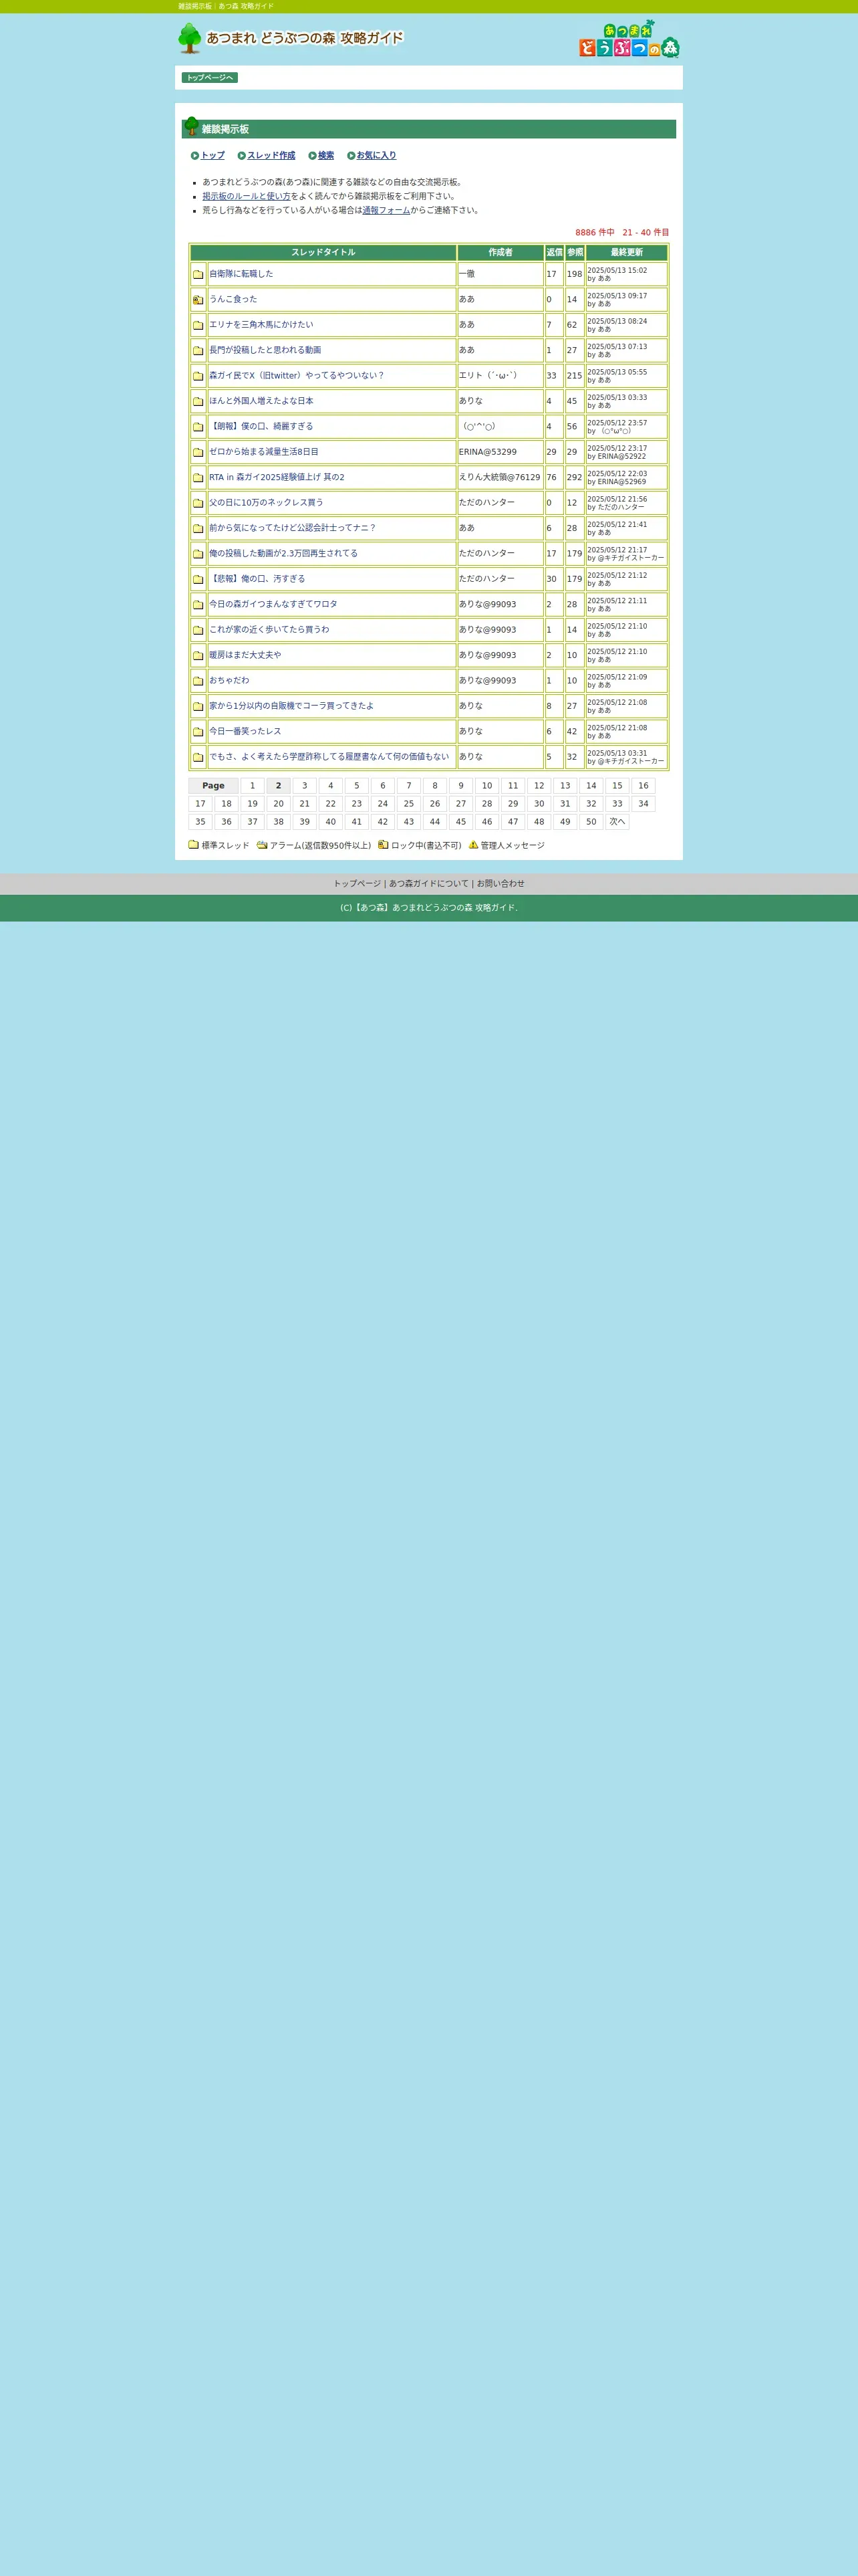Click the スレッドタイトル column header

tap(323, 253)
